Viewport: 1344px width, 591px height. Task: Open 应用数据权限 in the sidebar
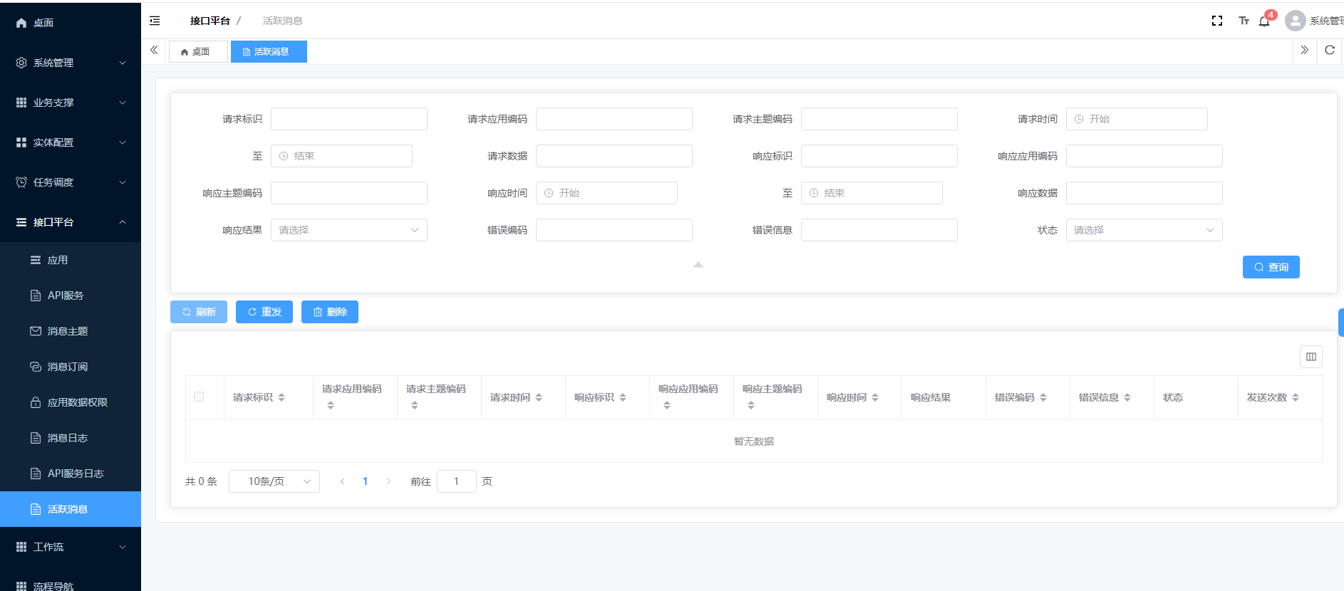[71, 402]
